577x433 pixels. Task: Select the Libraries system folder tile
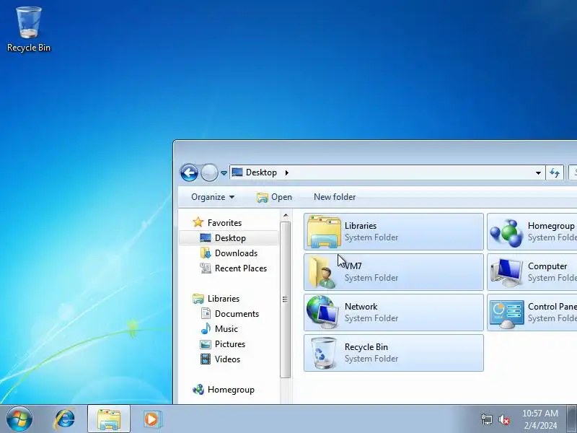393,232
